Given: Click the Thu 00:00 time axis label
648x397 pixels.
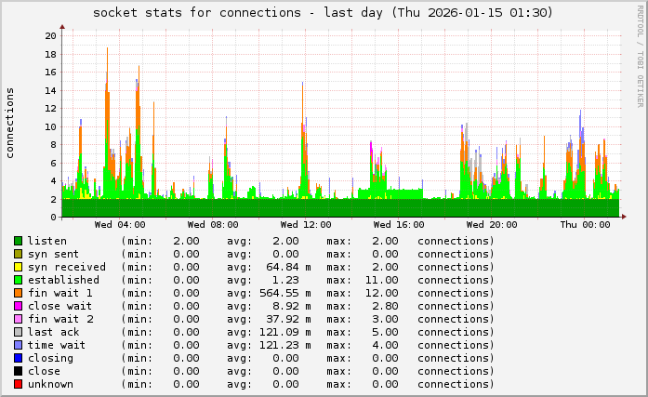Looking at the screenshot, I should (585, 224).
